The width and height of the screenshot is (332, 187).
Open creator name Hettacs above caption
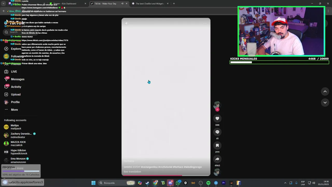click(129, 161)
